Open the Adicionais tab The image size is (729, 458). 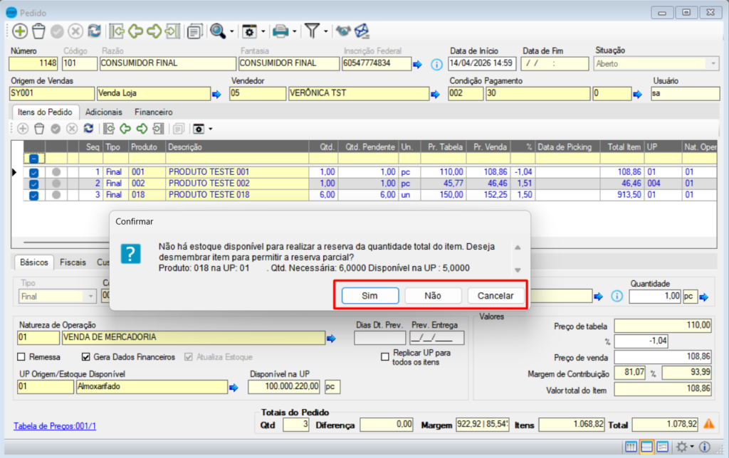pos(104,112)
